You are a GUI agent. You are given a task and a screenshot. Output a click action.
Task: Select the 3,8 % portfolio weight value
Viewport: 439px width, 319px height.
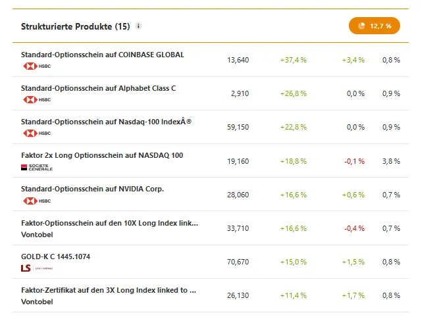click(391, 161)
